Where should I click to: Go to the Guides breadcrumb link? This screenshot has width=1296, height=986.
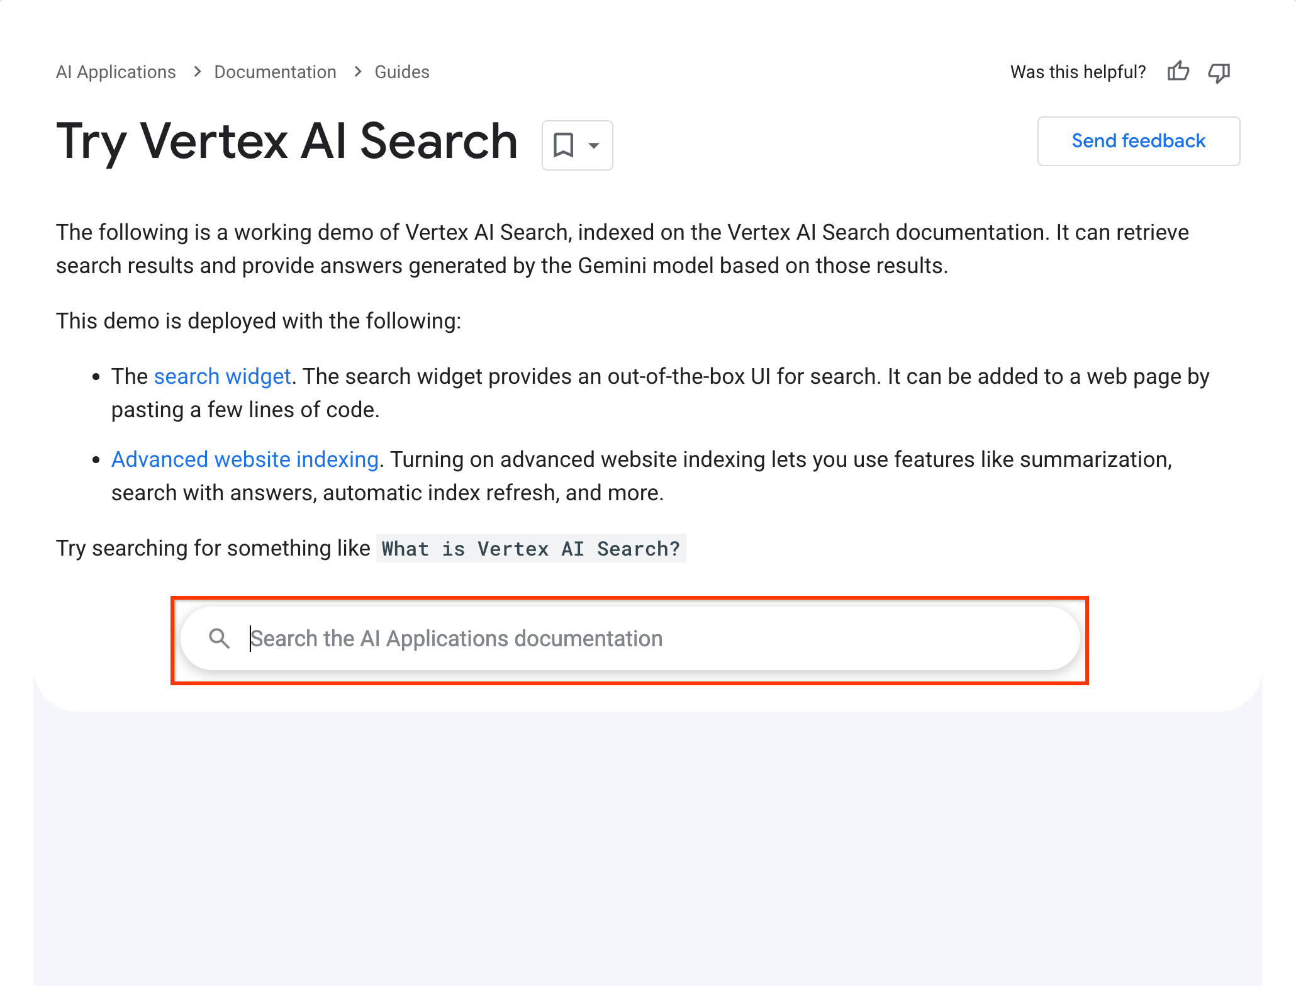pyautogui.click(x=401, y=72)
